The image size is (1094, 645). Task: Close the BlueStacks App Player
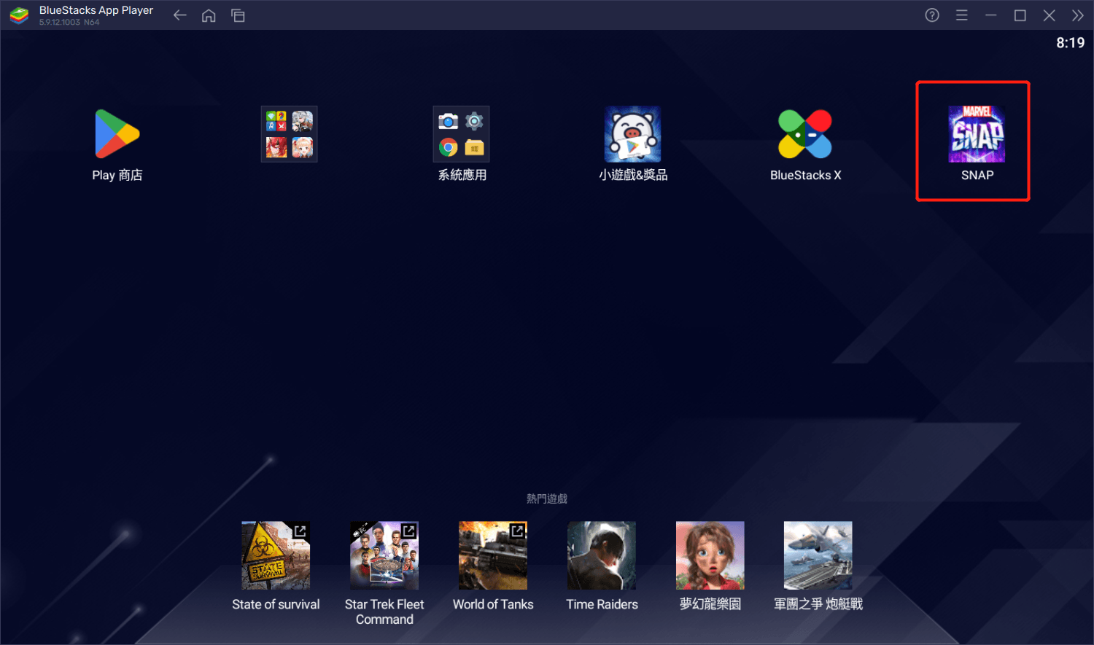[x=1050, y=15]
